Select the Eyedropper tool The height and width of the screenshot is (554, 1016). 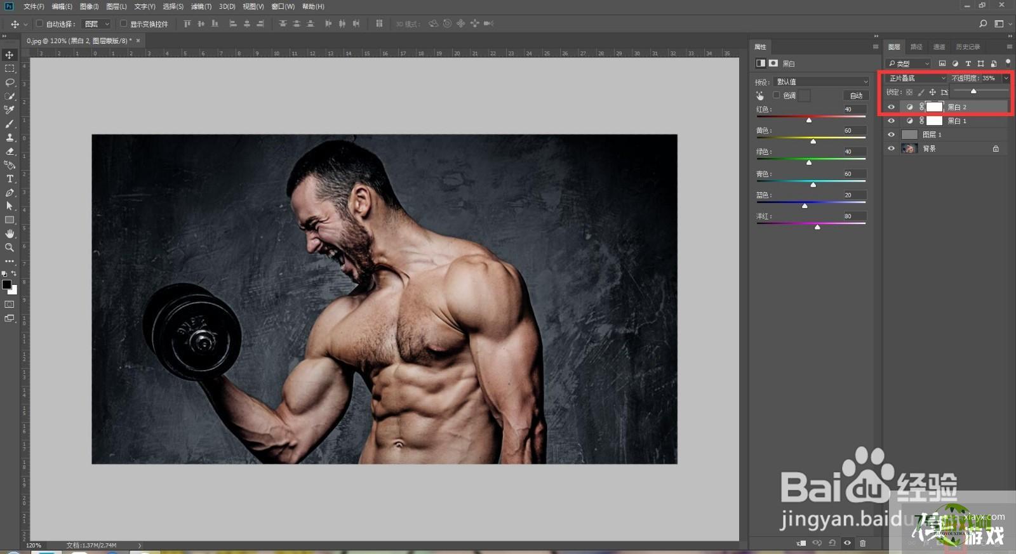tap(10, 110)
